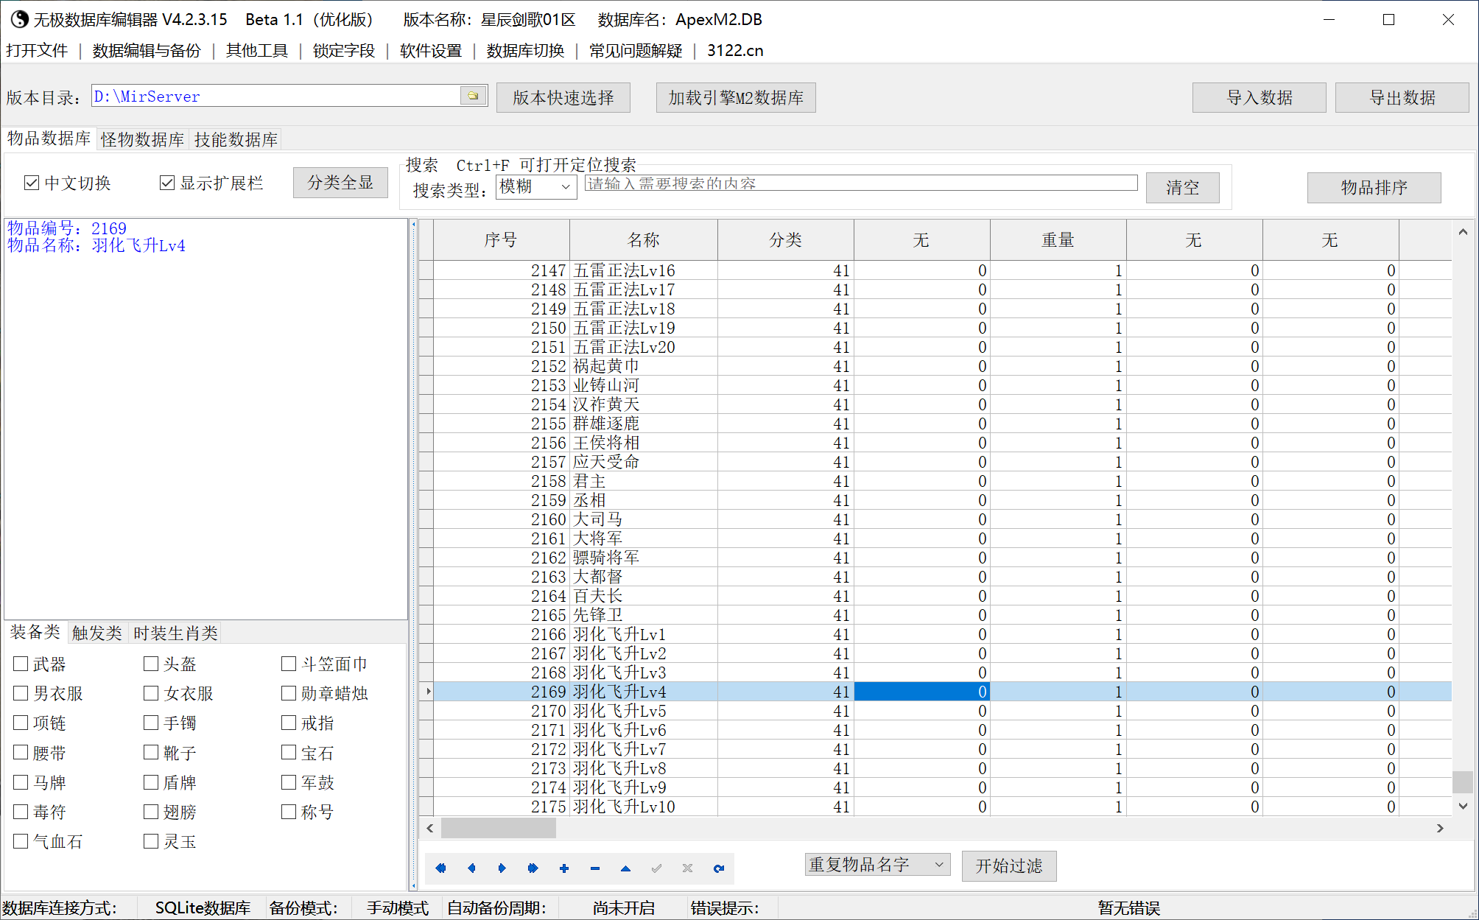This screenshot has height=920, width=1479.
Task: Click 加载引擎M2数据库 button
Action: 736,97
